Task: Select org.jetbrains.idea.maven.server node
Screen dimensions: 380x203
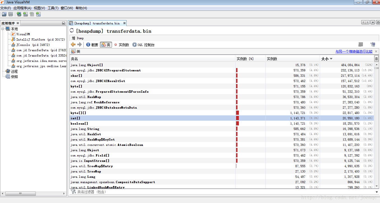Action: 41,61
